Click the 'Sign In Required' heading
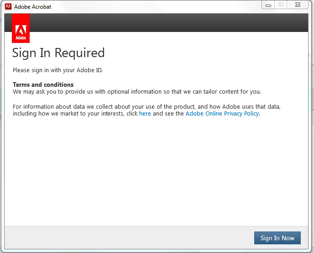This screenshot has width=314, height=253. tap(58, 53)
